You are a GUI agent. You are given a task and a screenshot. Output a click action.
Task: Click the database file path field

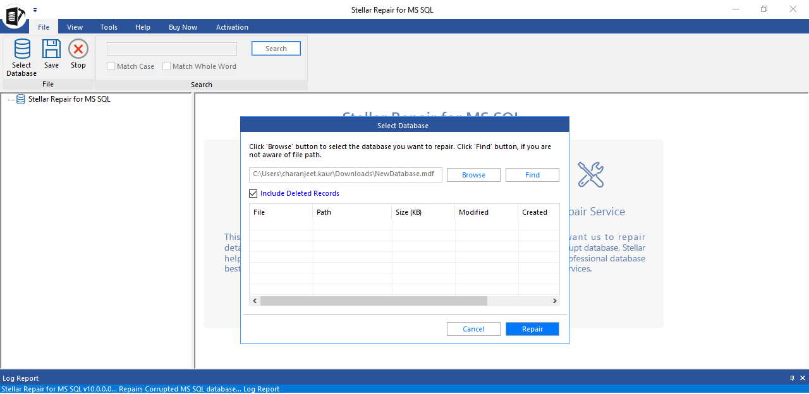click(346, 174)
